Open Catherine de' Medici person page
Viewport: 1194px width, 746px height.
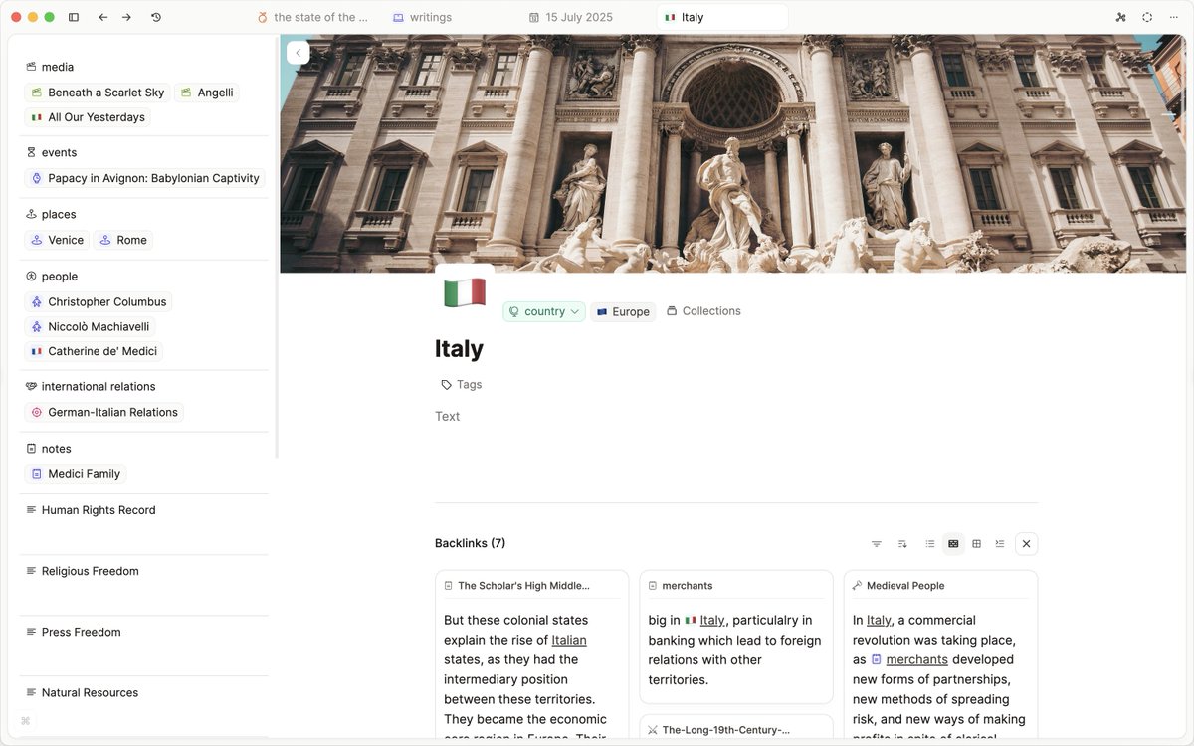[x=94, y=351]
